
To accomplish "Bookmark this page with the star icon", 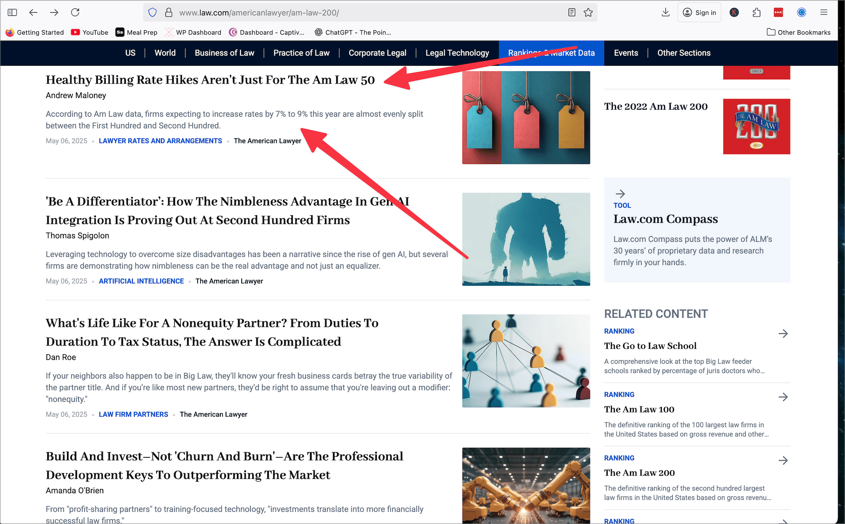I will pyautogui.click(x=588, y=13).
